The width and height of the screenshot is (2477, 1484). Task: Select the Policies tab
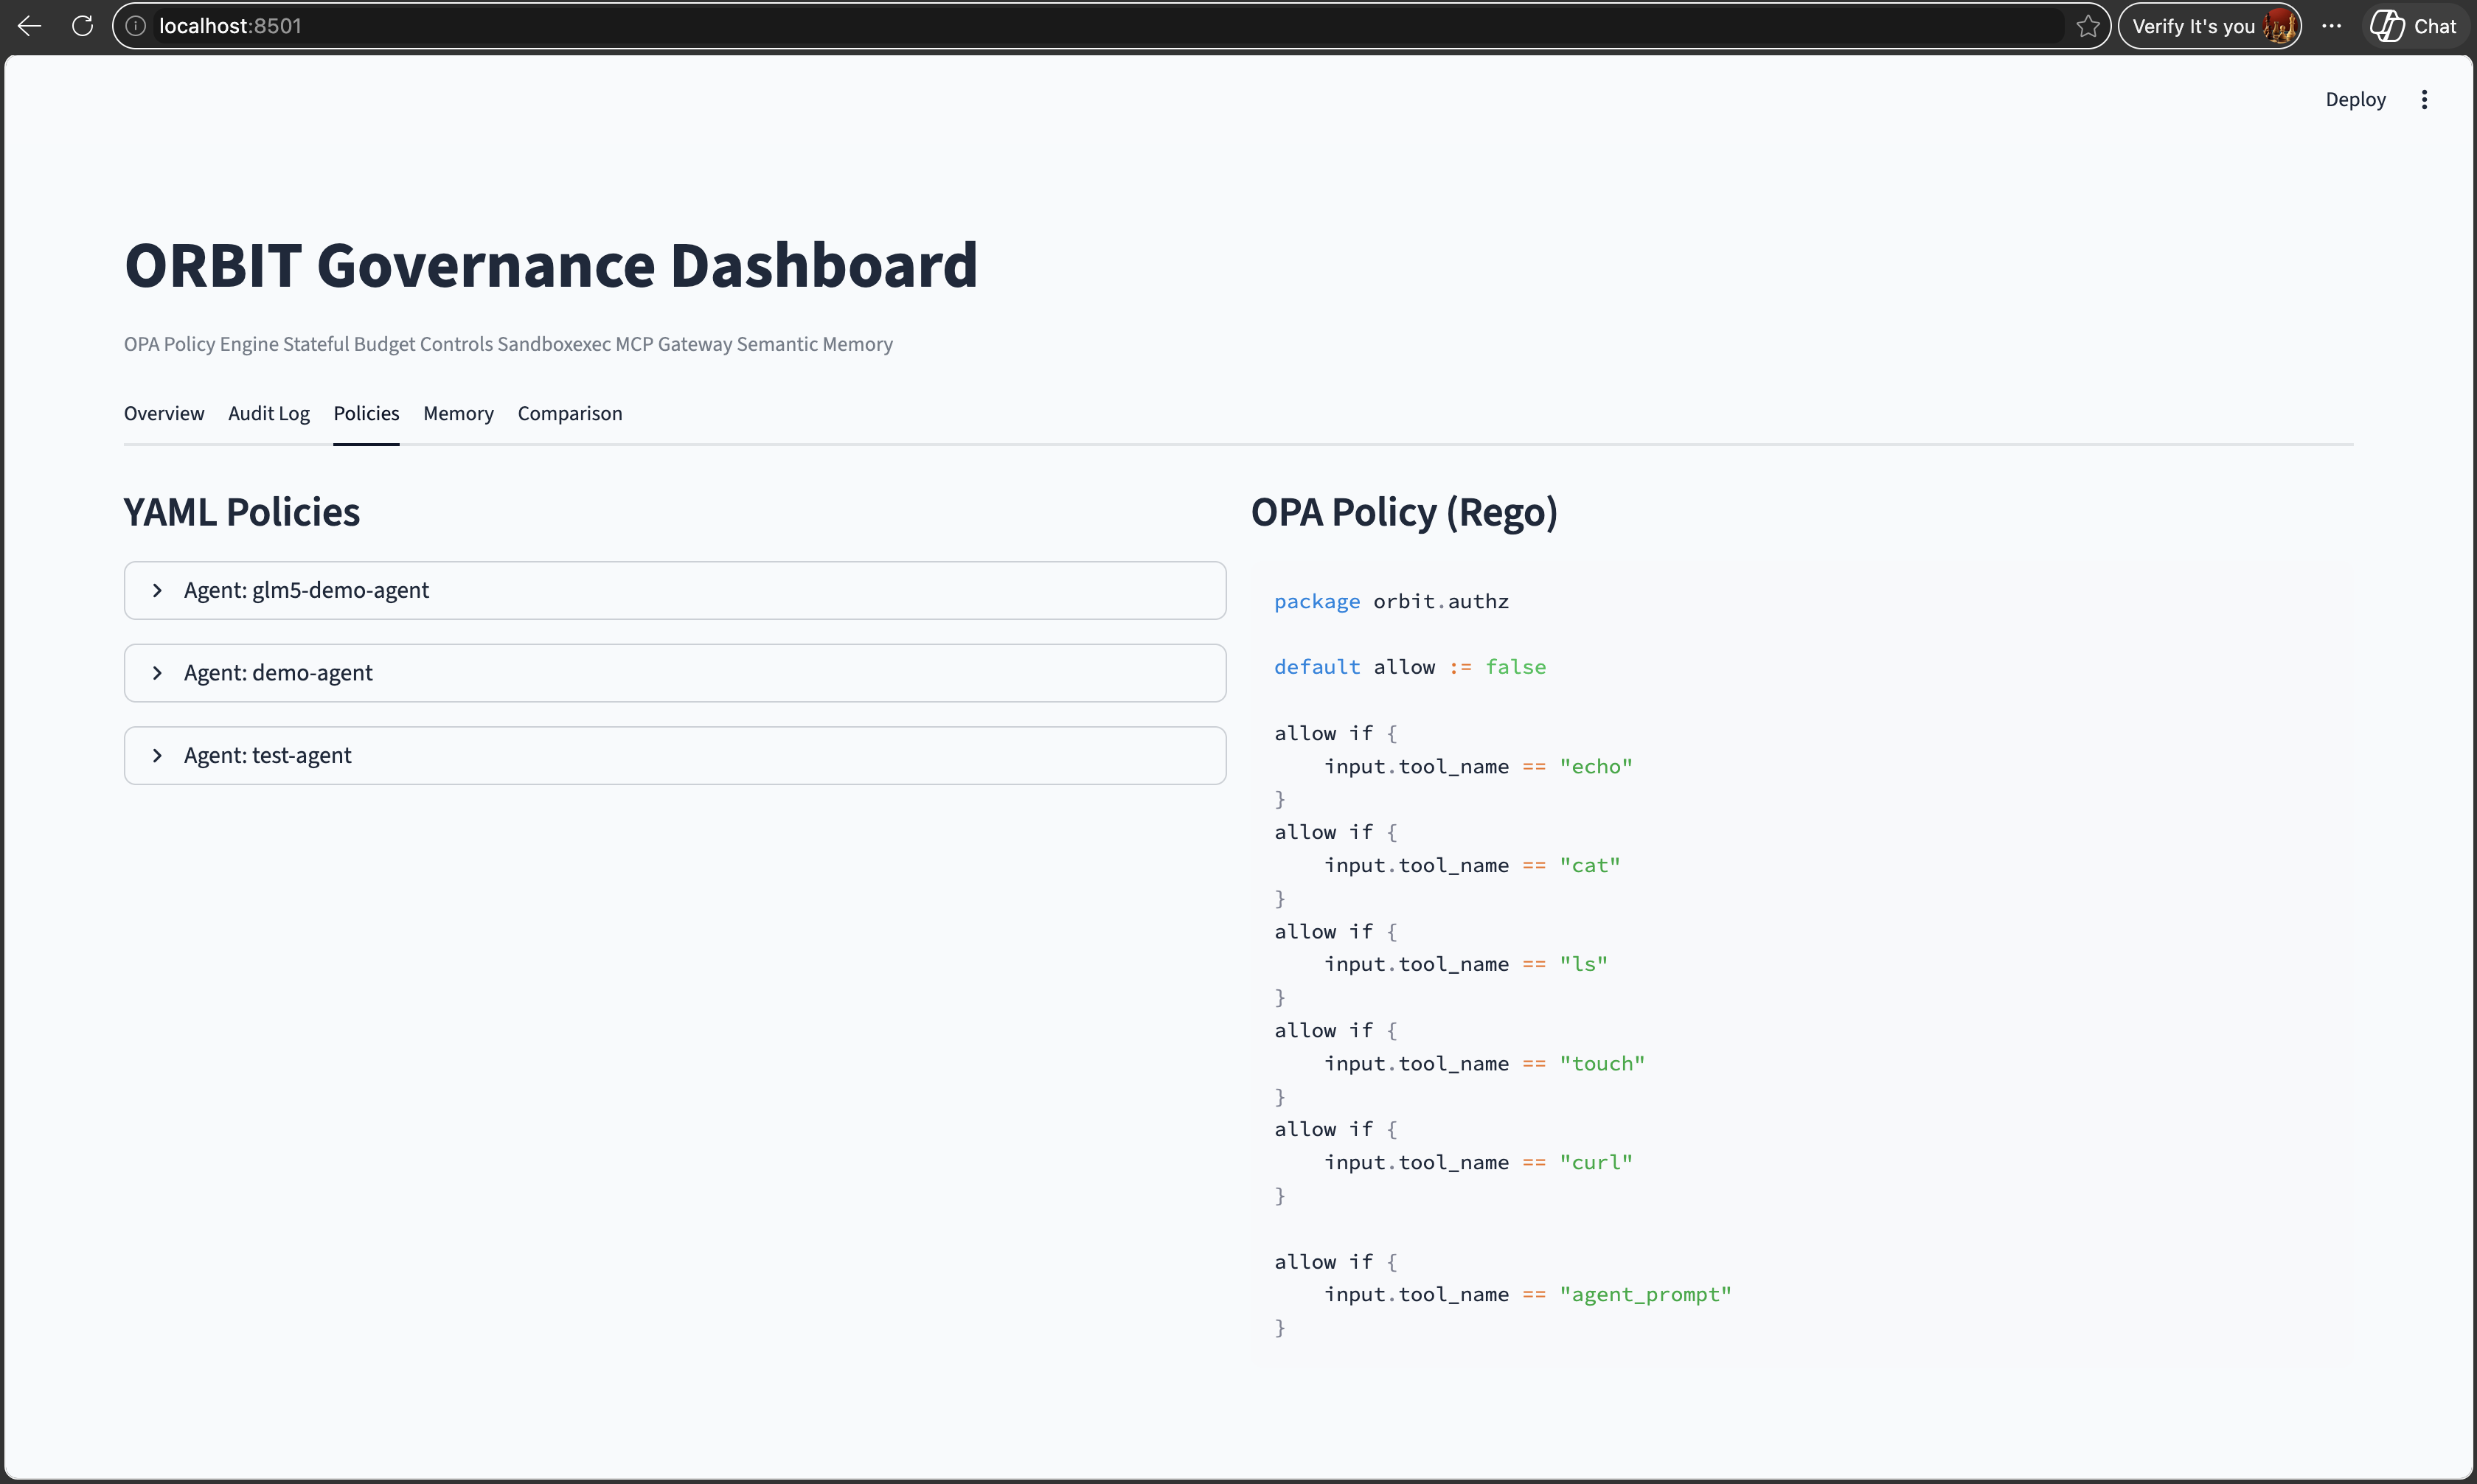click(366, 413)
